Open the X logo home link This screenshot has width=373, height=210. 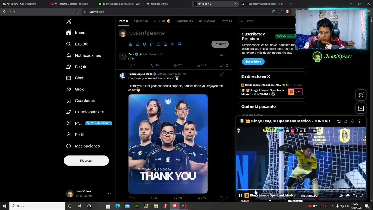coord(69,21)
